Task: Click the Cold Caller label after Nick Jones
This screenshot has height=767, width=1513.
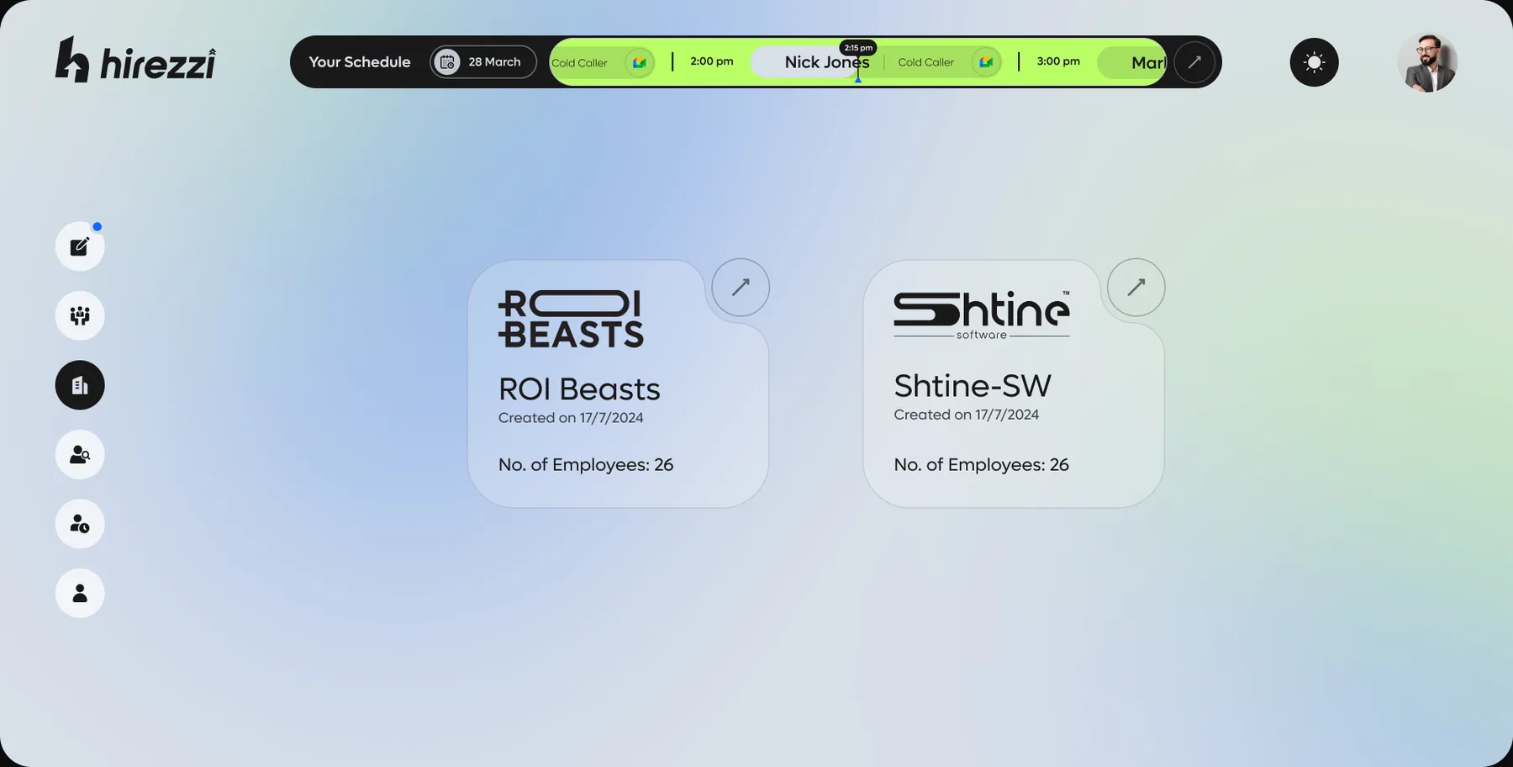Action: click(x=925, y=62)
